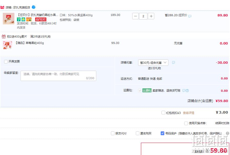The width and height of the screenshot is (230, 155).
Task: Click the comment icon next to 狂欢价
Action: [190, 16]
